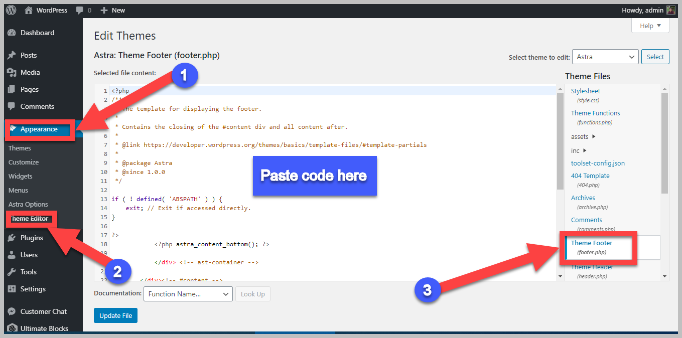Click the Dashboard gauge icon
The width and height of the screenshot is (682, 338).
click(x=12, y=33)
